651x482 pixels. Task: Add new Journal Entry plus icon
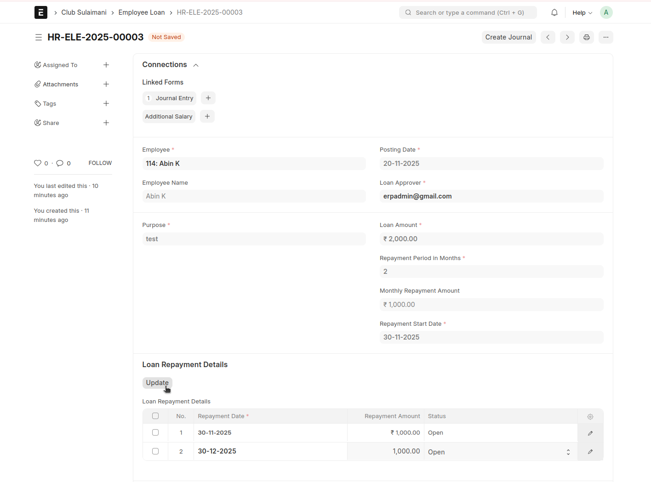[208, 98]
